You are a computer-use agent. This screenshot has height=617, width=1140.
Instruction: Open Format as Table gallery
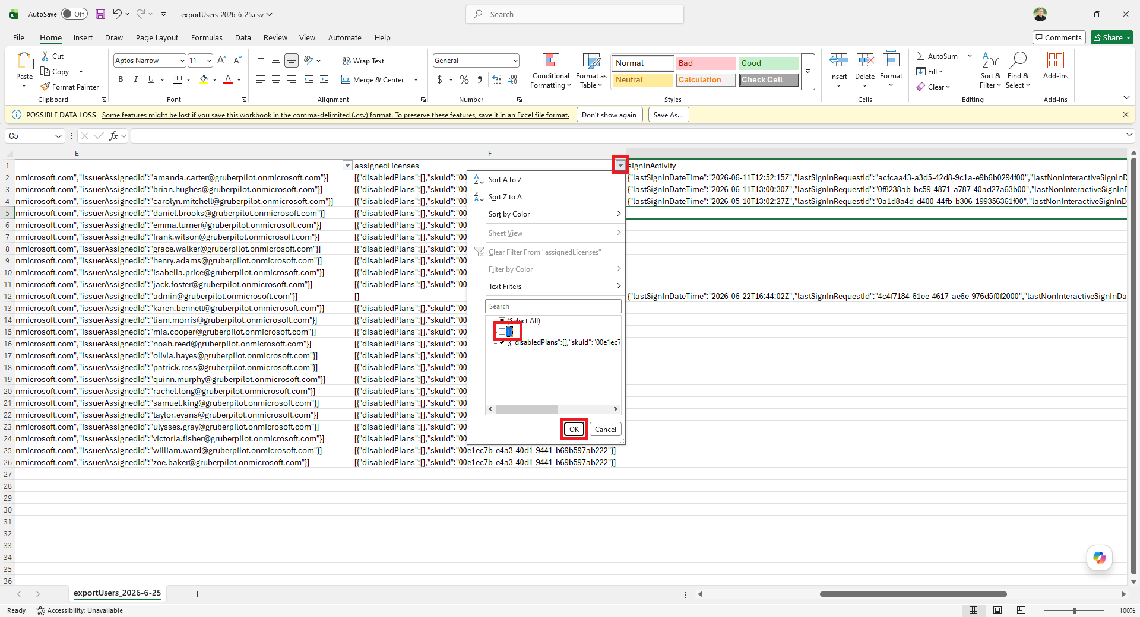click(x=591, y=71)
